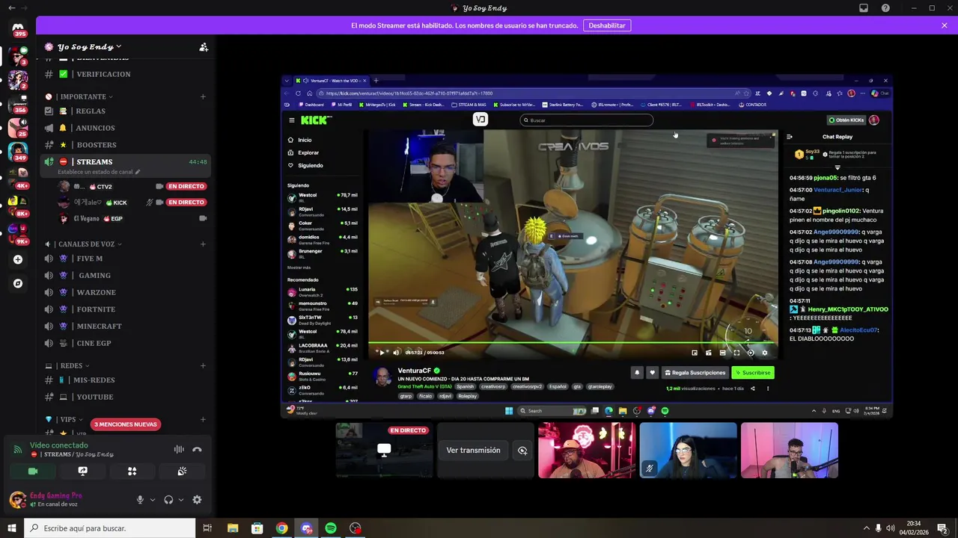The width and height of the screenshot is (958, 538).
Task: Select the server icon with badge 349
Action: (18, 151)
